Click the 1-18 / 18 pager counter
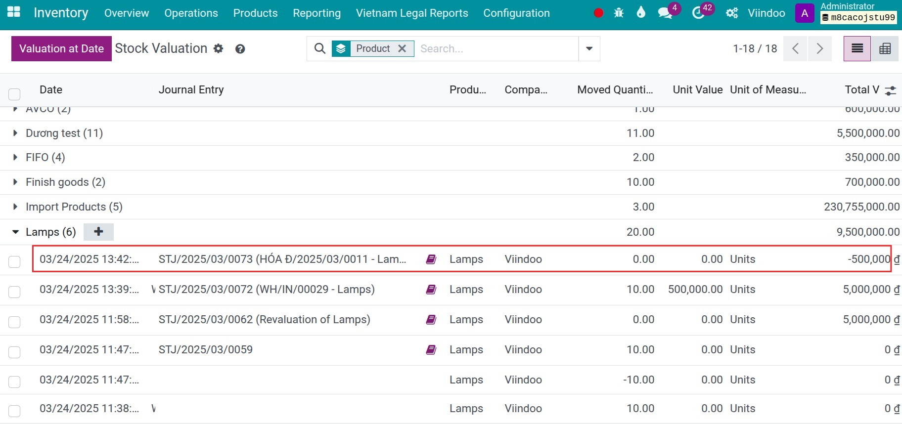Viewport: 902px width, 424px height. [755, 48]
